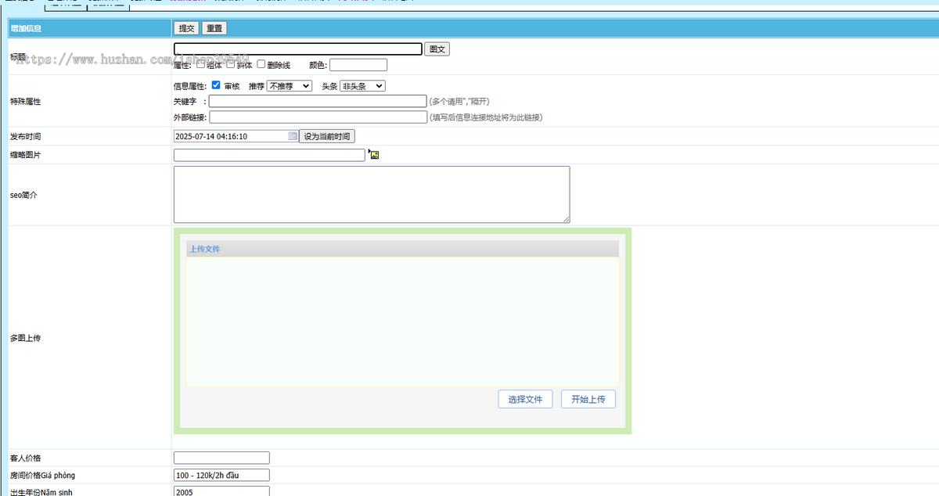
Task: Focus the 标题 title input field
Action: click(298, 49)
